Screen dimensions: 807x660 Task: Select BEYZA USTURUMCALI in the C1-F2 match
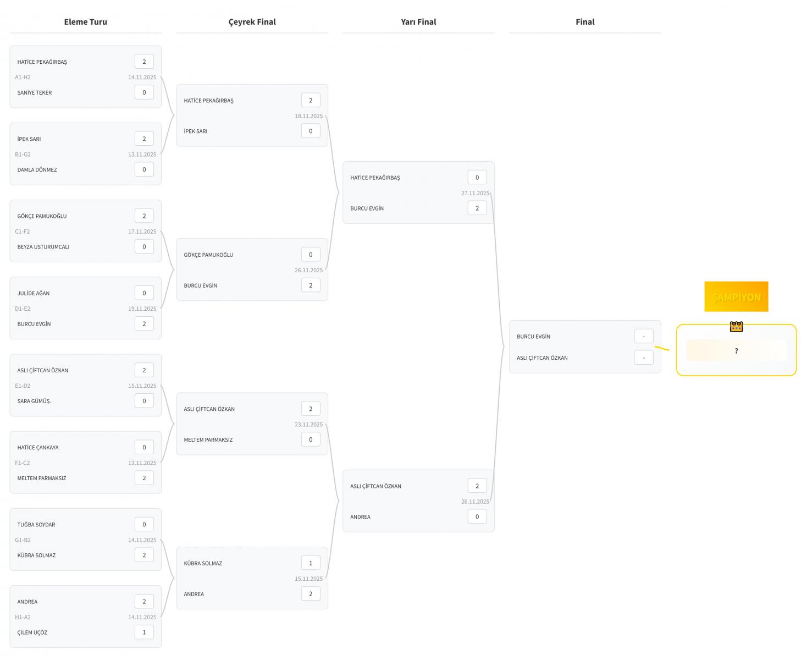pos(43,247)
